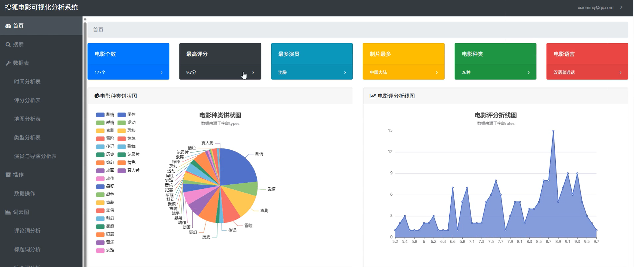Open 地图分析表 in the sidebar

[27, 119]
